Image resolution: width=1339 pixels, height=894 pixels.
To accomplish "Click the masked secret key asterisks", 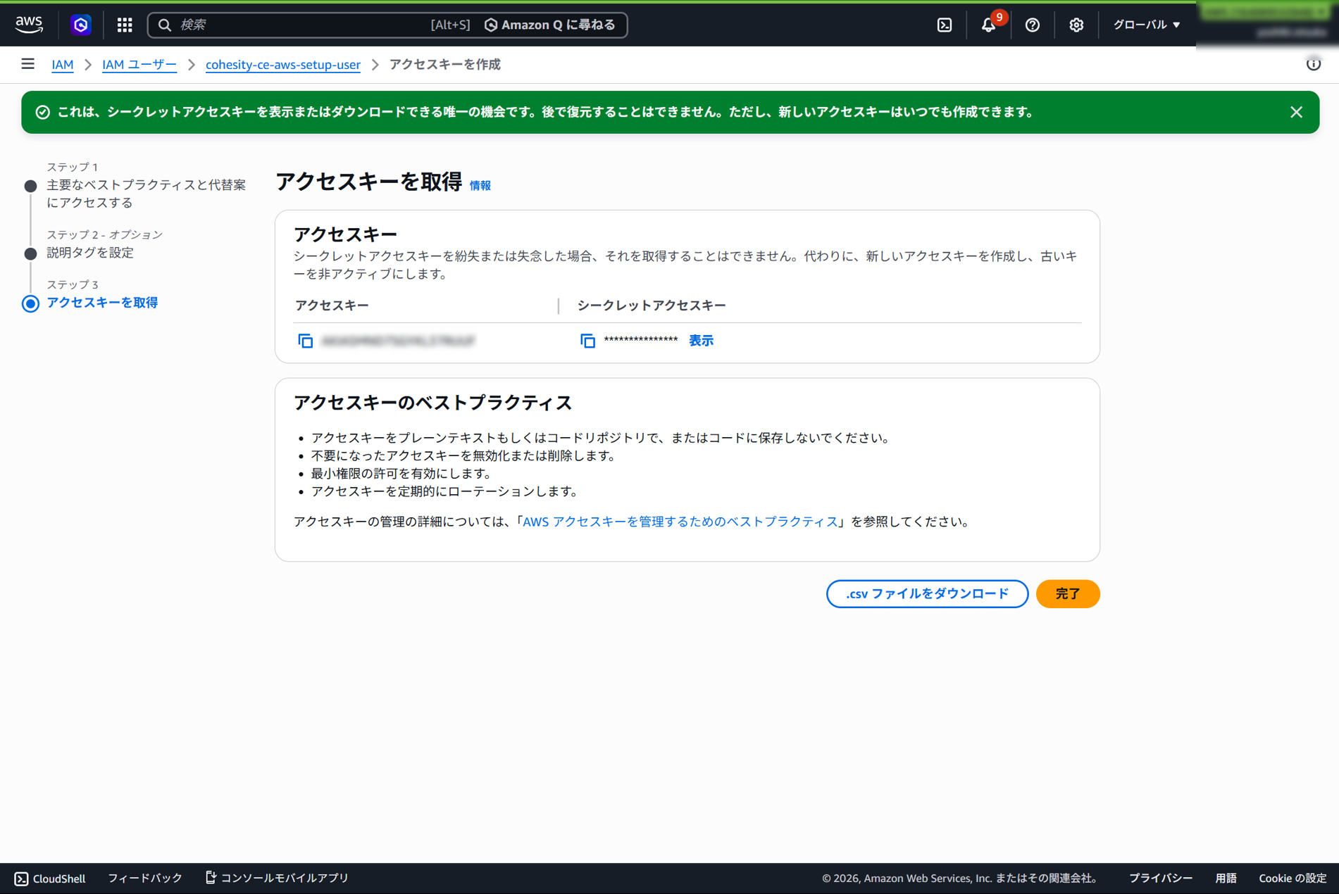I will [x=641, y=341].
